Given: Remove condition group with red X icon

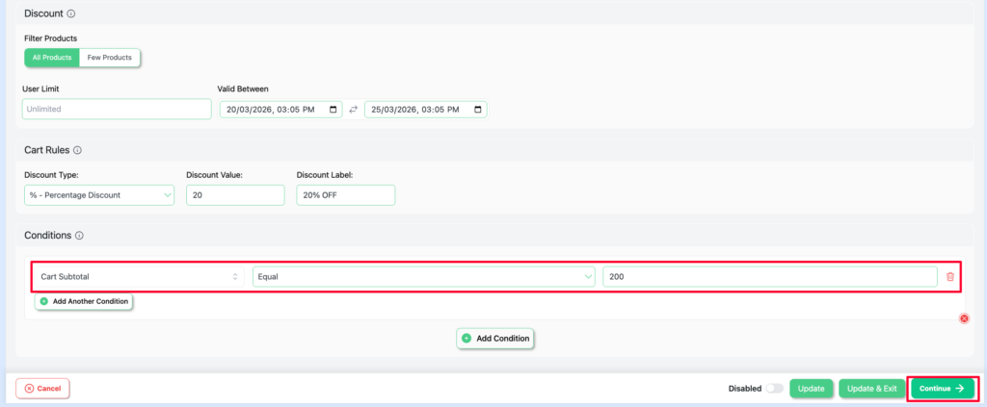Looking at the screenshot, I should tap(964, 318).
